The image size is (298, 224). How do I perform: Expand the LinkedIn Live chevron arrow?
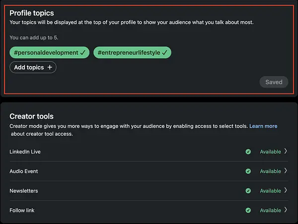[x=286, y=151]
